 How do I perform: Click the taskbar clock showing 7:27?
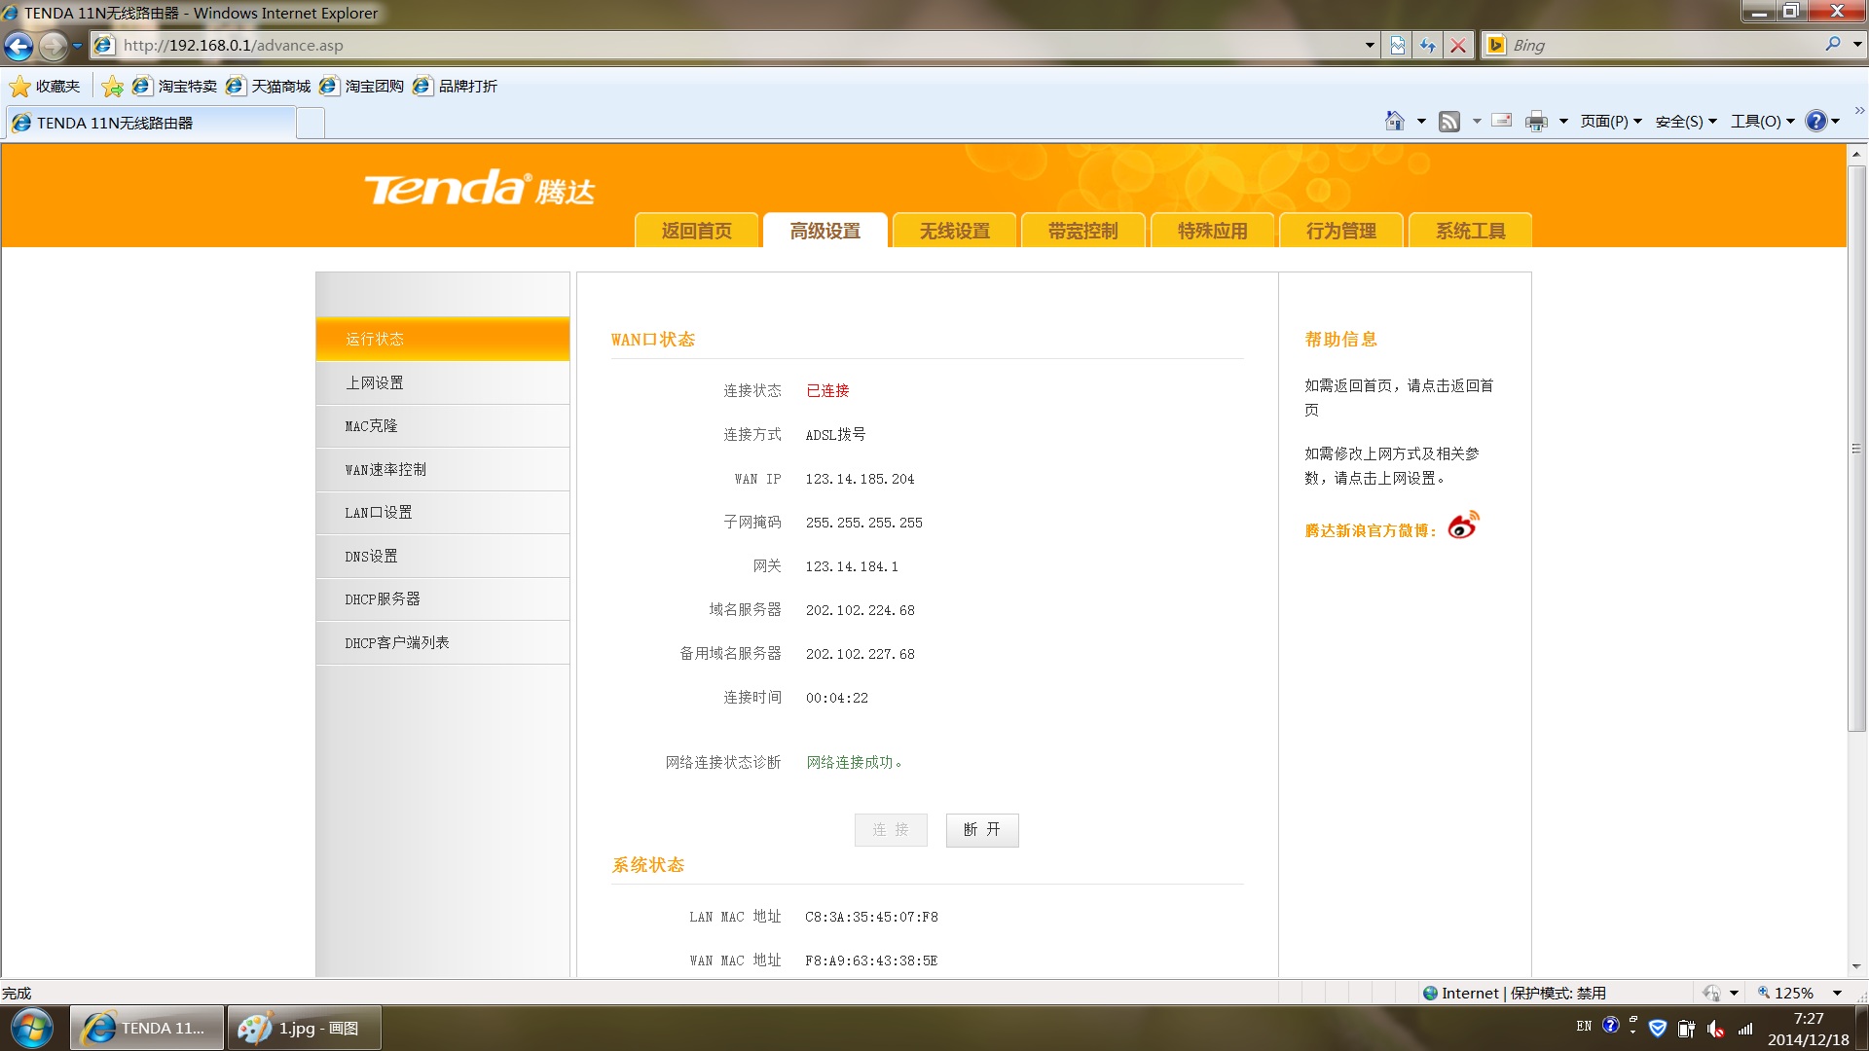[1809, 1019]
